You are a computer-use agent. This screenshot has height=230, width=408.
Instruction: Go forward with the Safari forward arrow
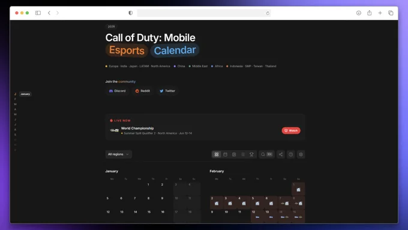[58, 13]
